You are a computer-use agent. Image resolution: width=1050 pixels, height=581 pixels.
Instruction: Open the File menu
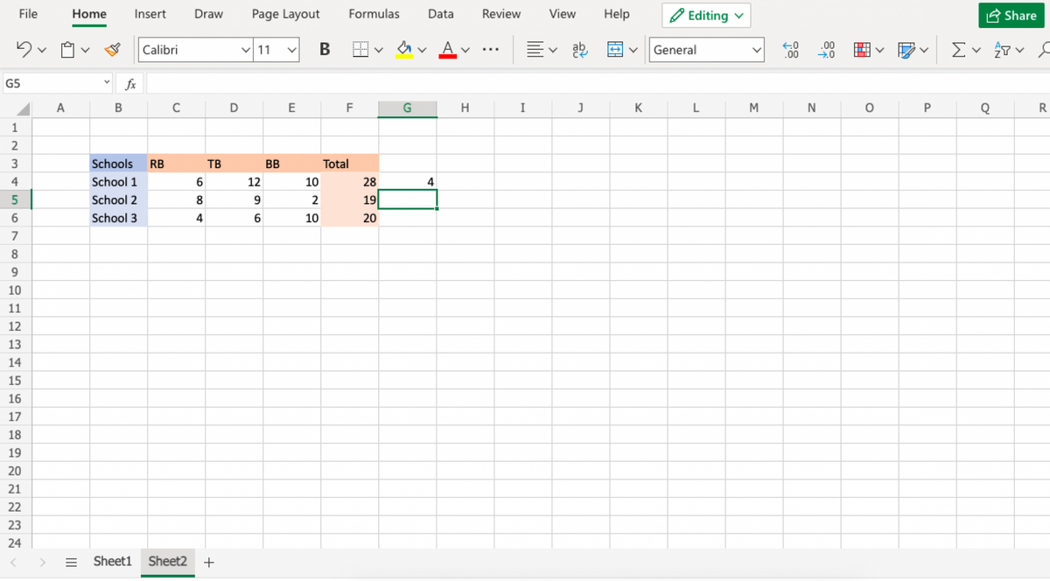28,14
